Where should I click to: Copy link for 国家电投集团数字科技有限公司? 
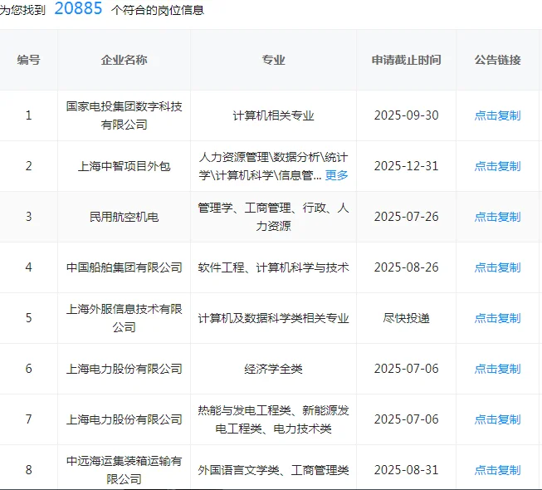[497, 115]
